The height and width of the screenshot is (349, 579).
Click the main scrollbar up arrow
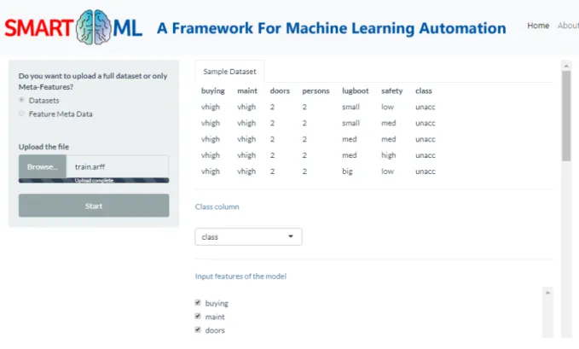coord(566,66)
